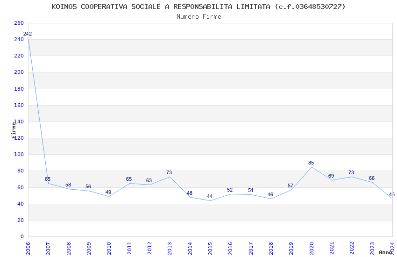Select the 85 peak value above 2020
Image resolution: width=397 pixels, height=257 pixels.
pyautogui.click(x=311, y=163)
